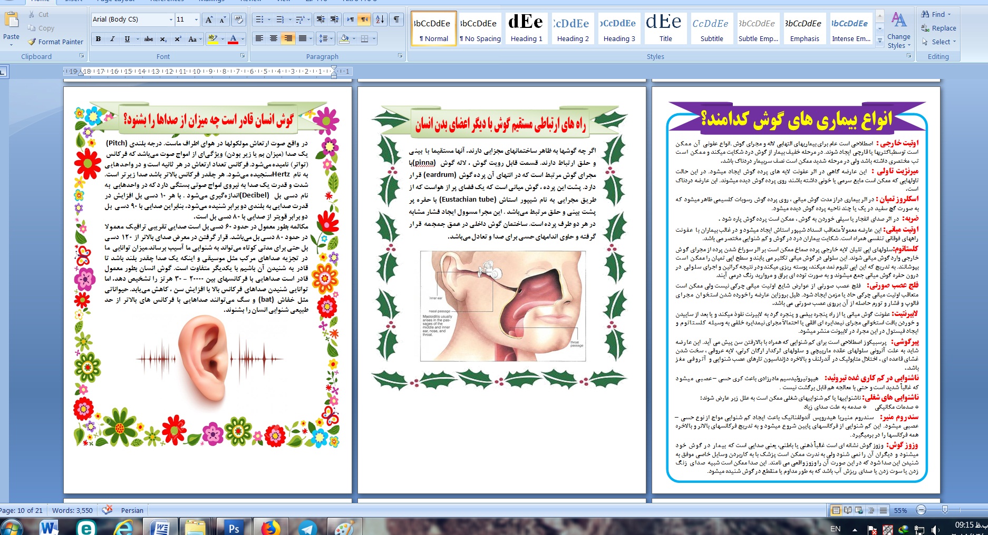Open Firefox from the taskbar

click(270, 528)
